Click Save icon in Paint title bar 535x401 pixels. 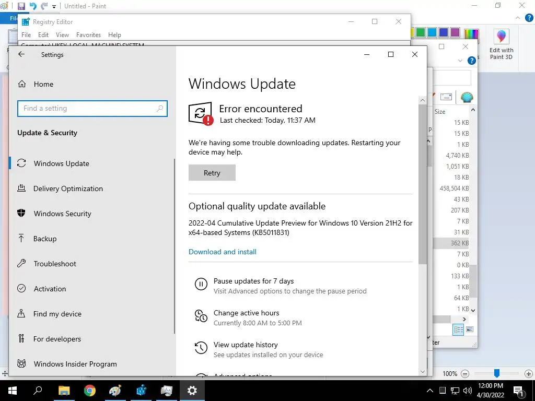pos(21,6)
